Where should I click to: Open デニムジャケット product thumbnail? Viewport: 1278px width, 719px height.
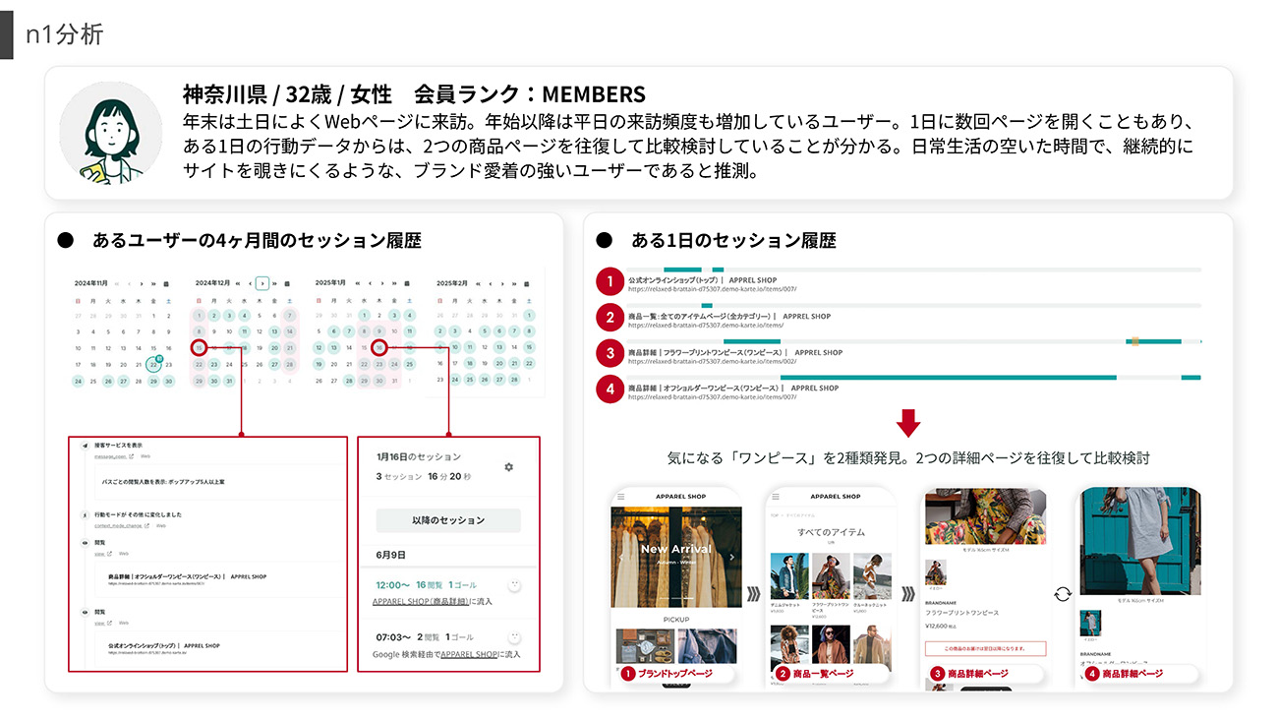pos(789,576)
